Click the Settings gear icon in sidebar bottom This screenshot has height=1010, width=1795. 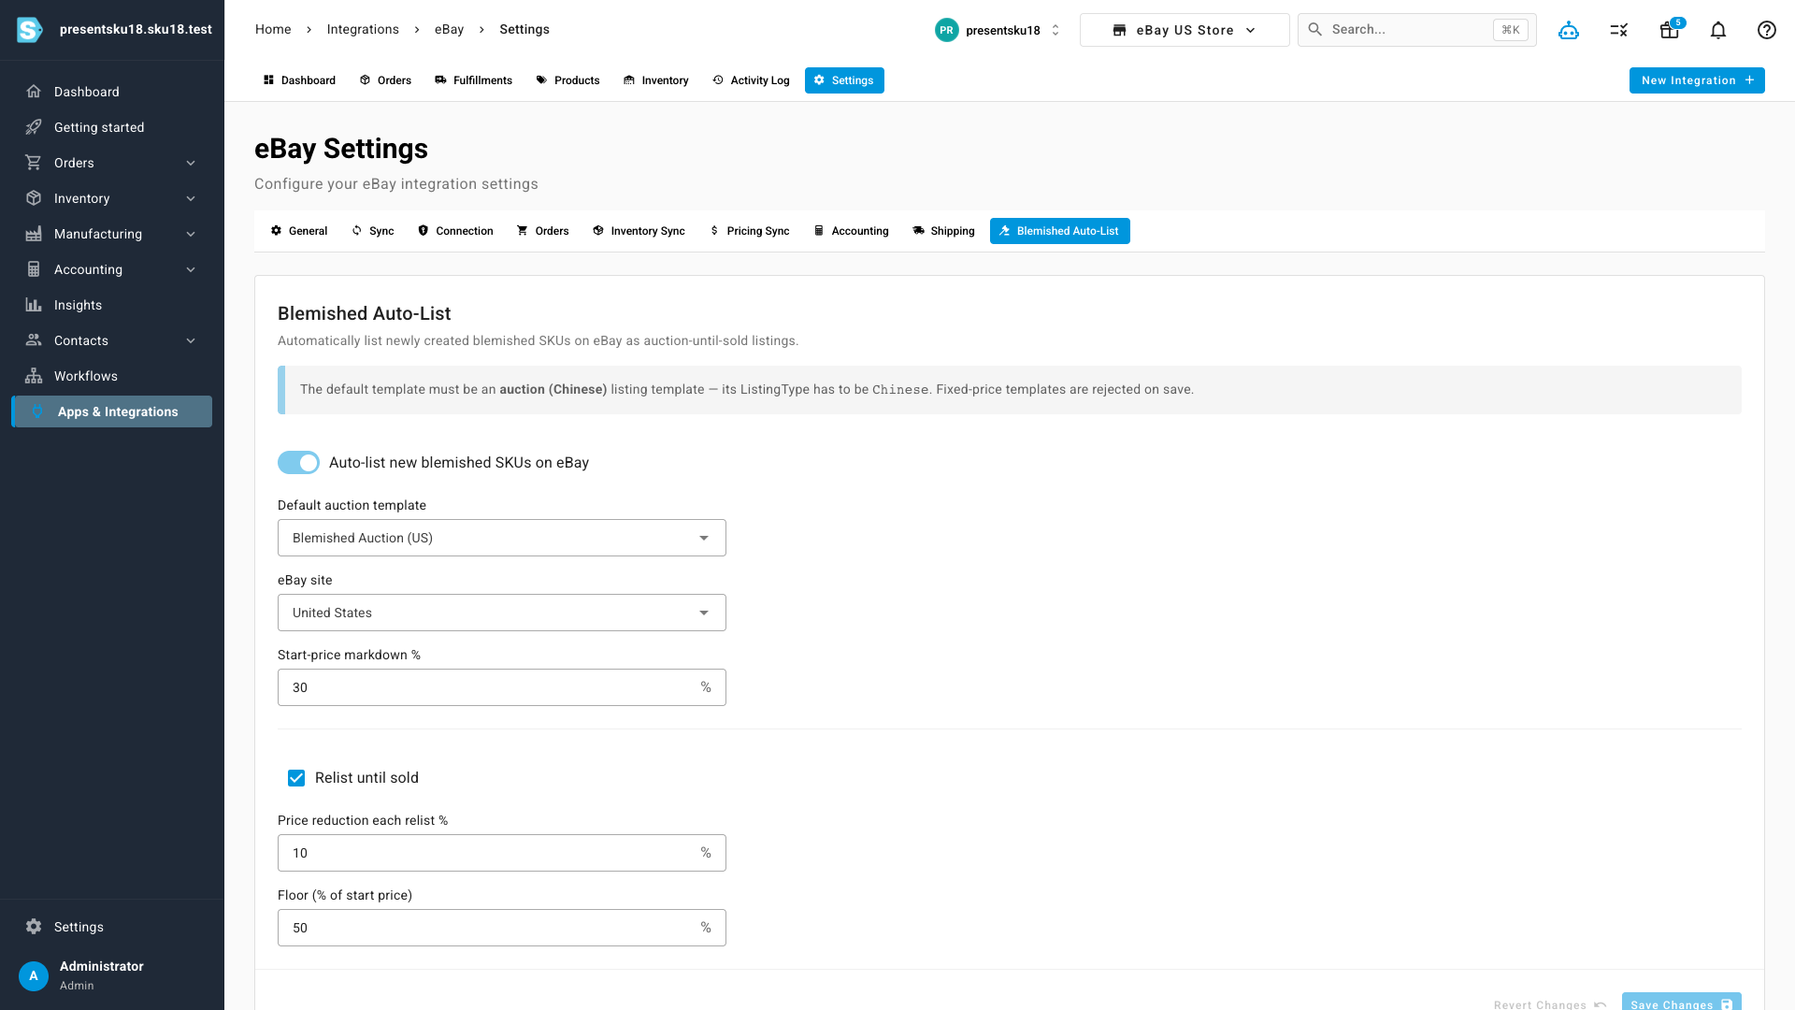(x=34, y=927)
